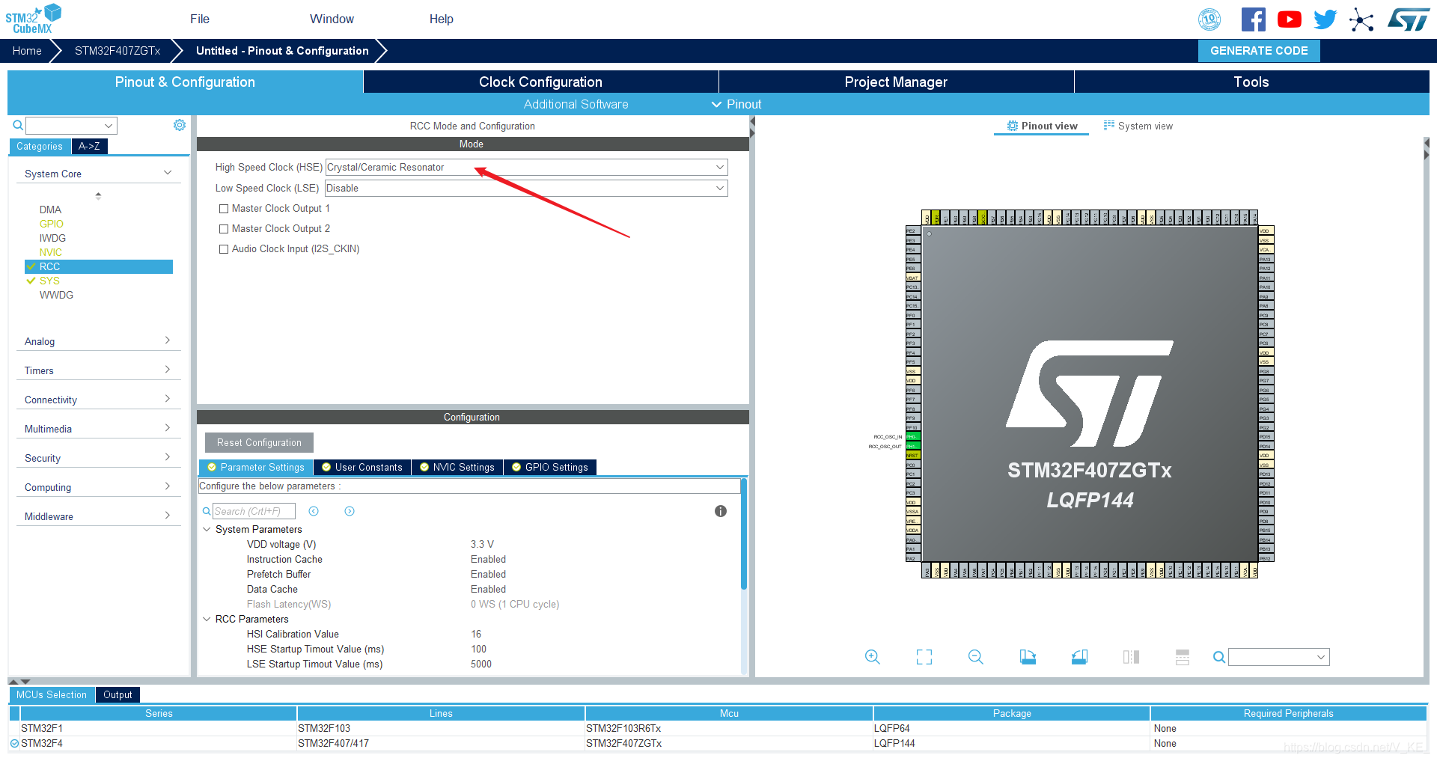Switch to A->Z sorting tab
Screen dimensions: 1437x761
(89, 146)
